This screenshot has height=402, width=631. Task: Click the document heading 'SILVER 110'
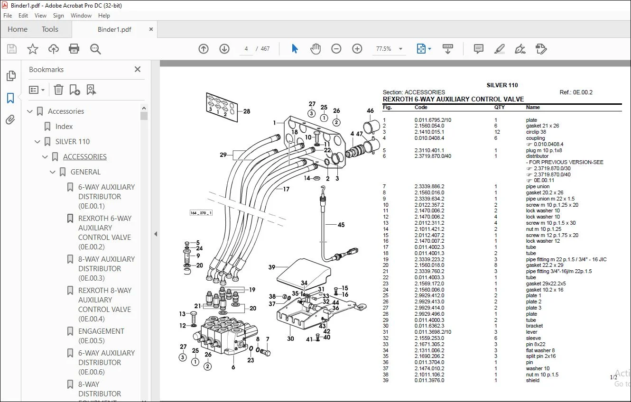[x=502, y=85]
